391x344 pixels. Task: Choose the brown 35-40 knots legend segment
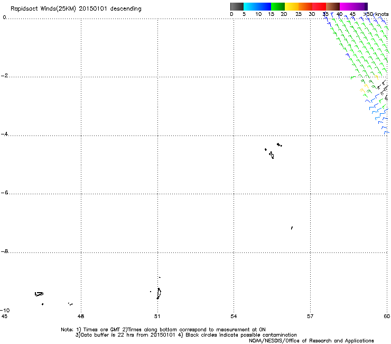(x=333, y=6)
